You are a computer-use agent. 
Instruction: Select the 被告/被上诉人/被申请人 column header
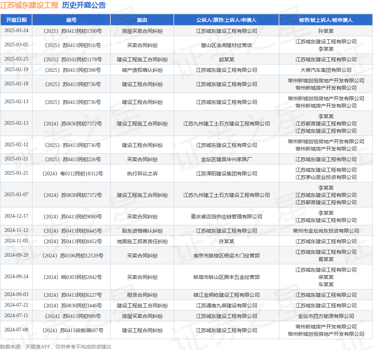pyautogui.click(x=326, y=20)
